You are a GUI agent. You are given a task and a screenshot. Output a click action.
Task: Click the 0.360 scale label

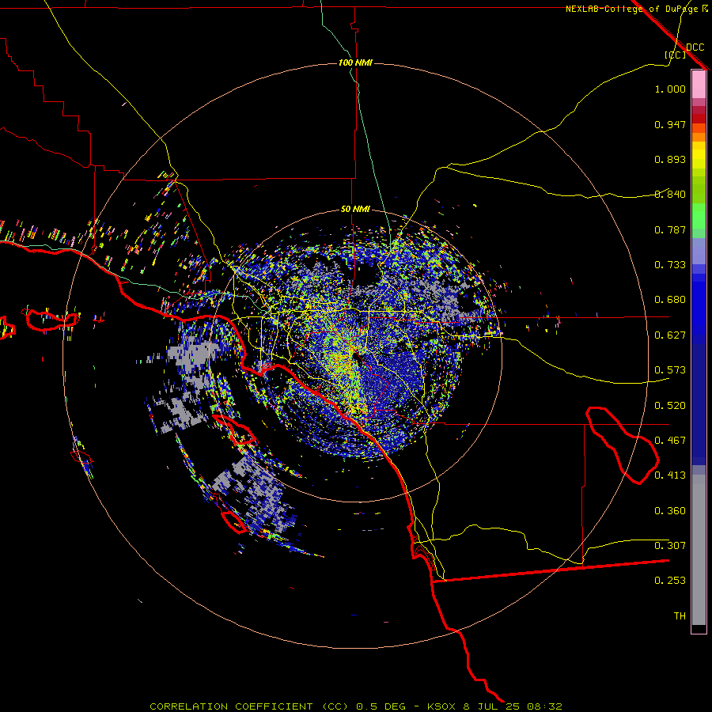tap(670, 511)
